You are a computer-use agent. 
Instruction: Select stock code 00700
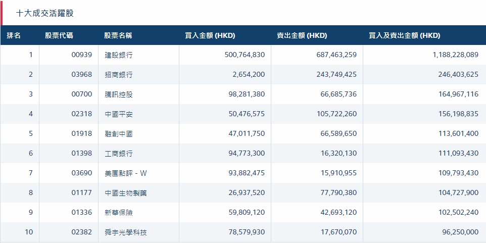(x=82, y=94)
